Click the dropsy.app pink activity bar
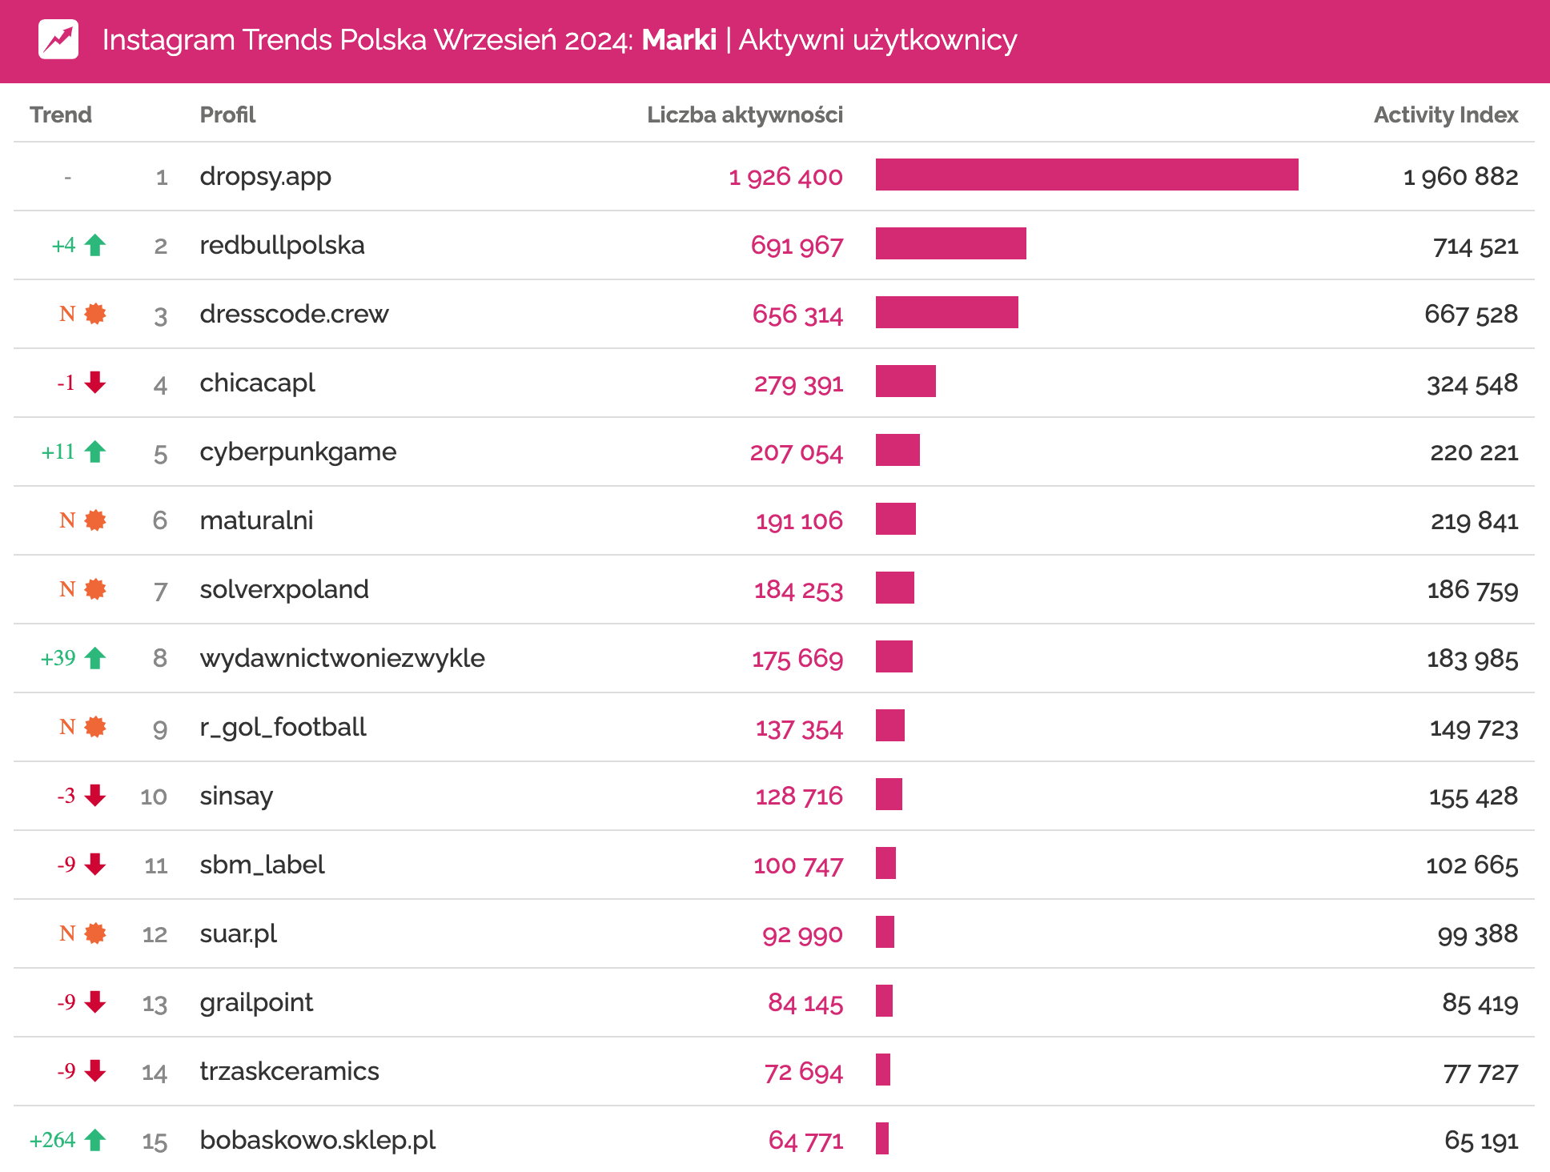 [x=1086, y=175]
